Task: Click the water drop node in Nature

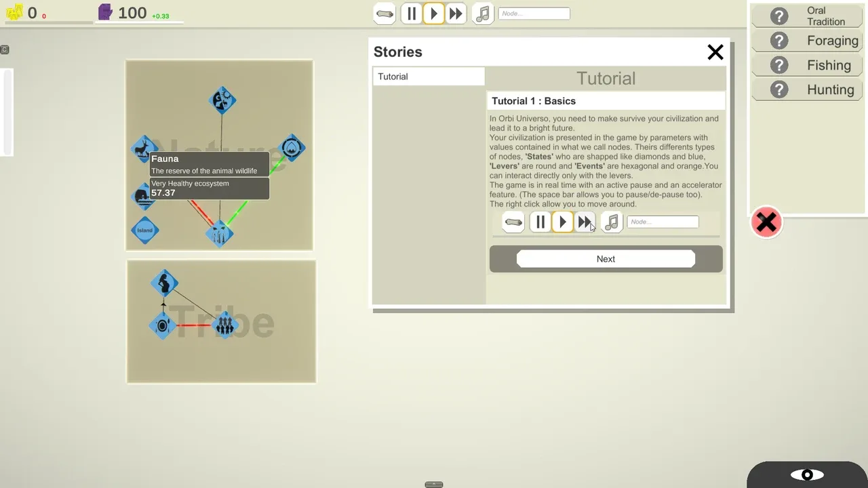Action: [292, 148]
